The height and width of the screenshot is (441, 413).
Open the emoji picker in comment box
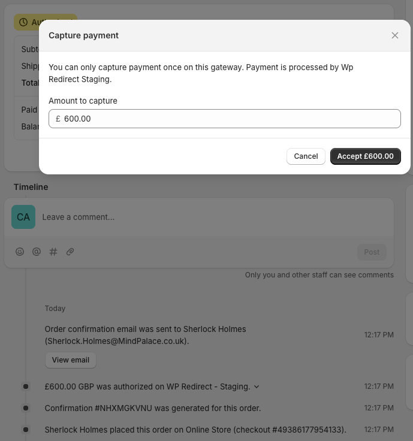tap(20, 252)
